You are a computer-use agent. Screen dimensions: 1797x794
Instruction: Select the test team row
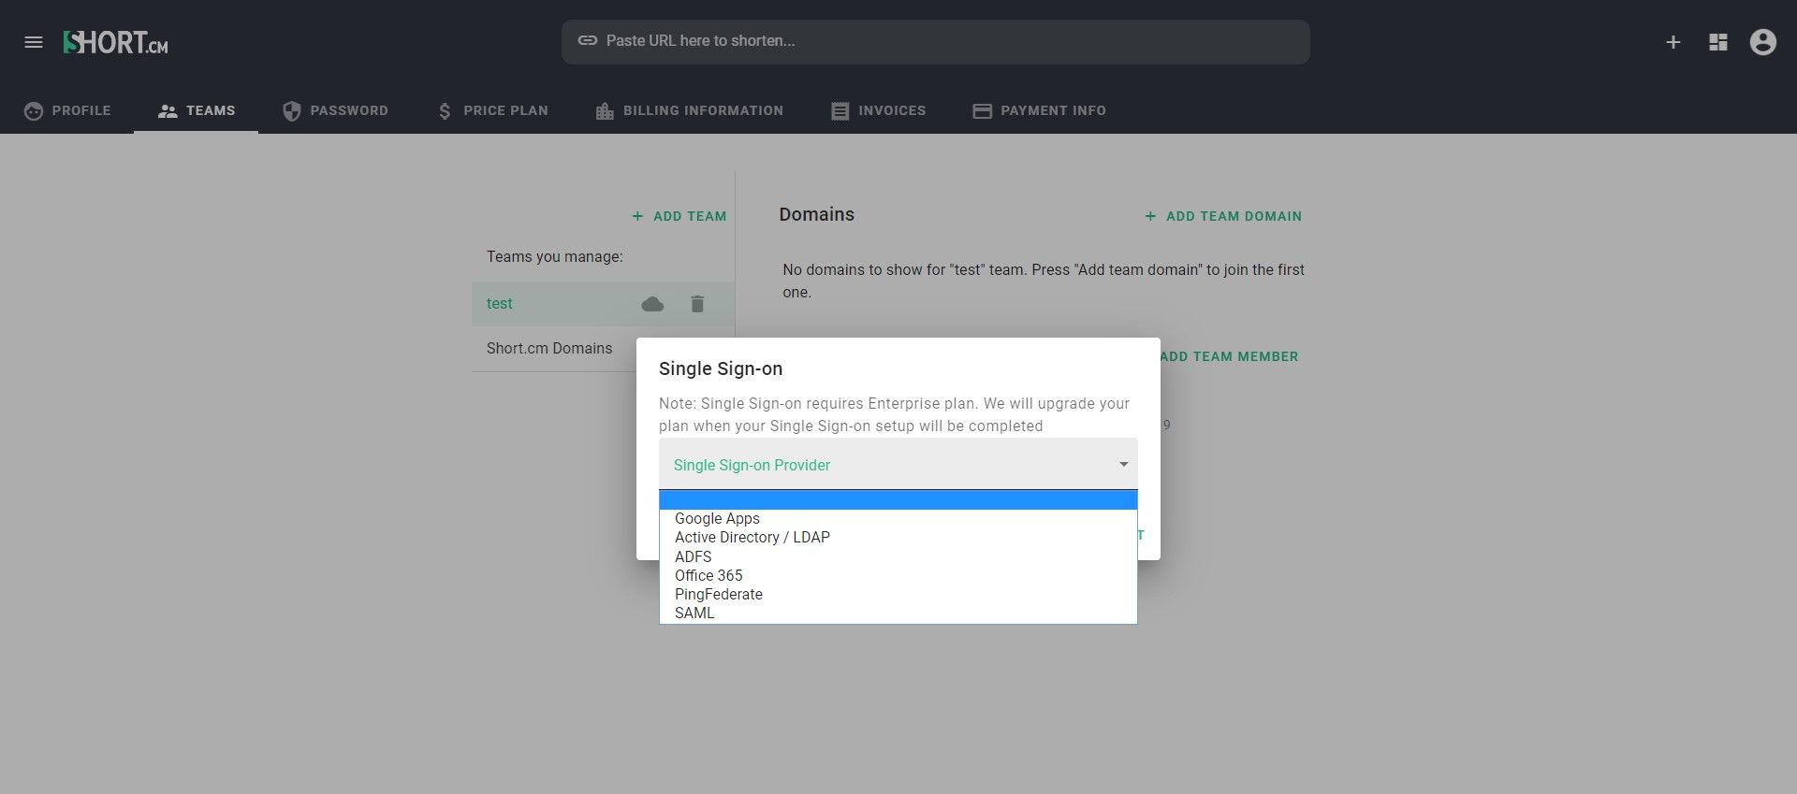click(x=603, y=304)
